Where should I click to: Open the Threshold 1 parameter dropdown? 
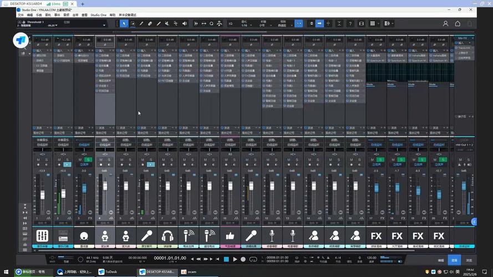(104, 24)
